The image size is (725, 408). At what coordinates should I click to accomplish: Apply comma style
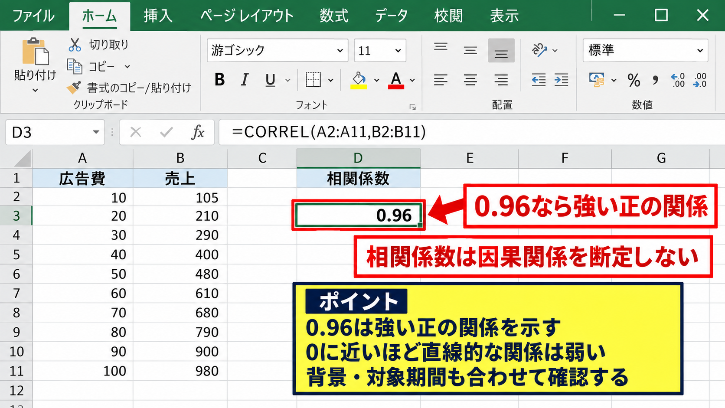pos(655,80)
